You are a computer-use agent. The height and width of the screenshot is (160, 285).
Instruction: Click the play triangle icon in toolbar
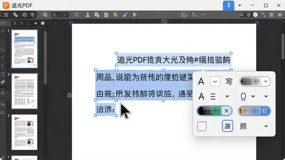coord(135,15)
